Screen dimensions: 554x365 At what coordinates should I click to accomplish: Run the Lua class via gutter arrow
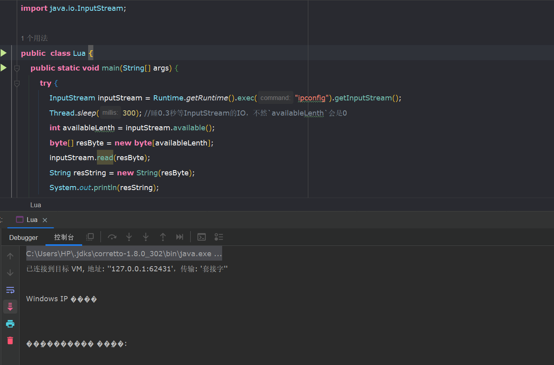[4, 53]
